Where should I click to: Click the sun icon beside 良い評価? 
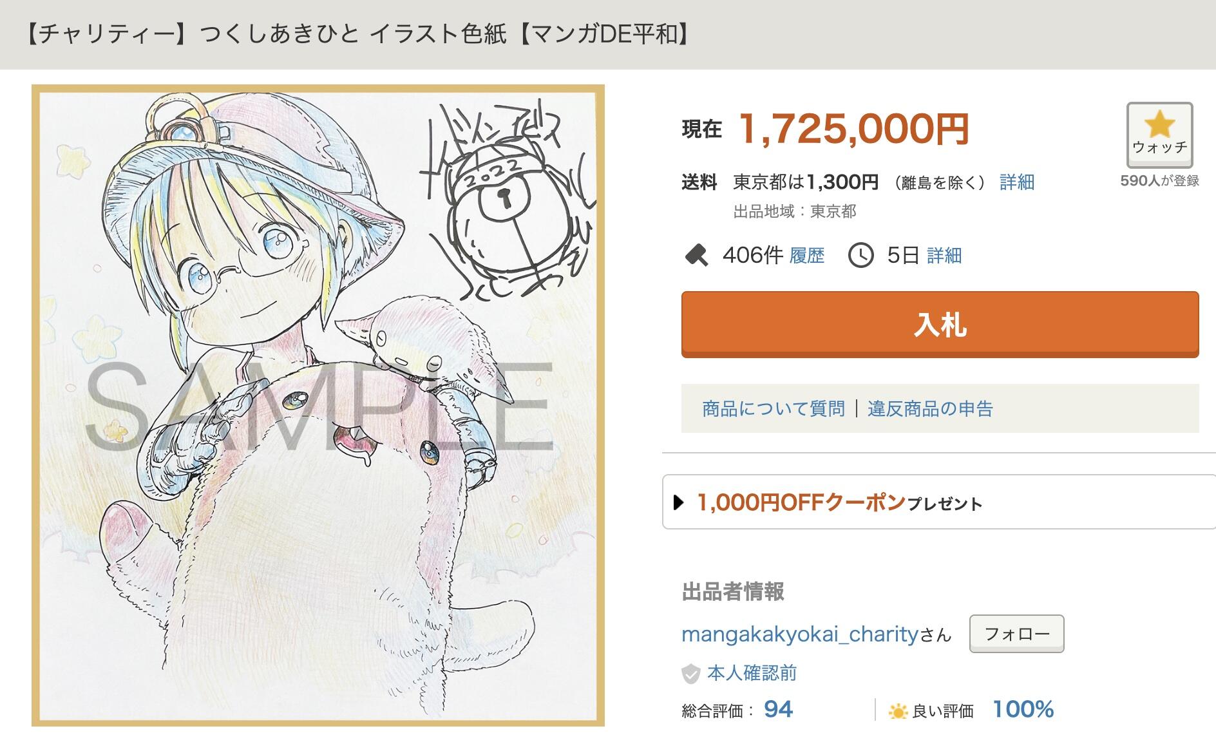pos(897,711)
